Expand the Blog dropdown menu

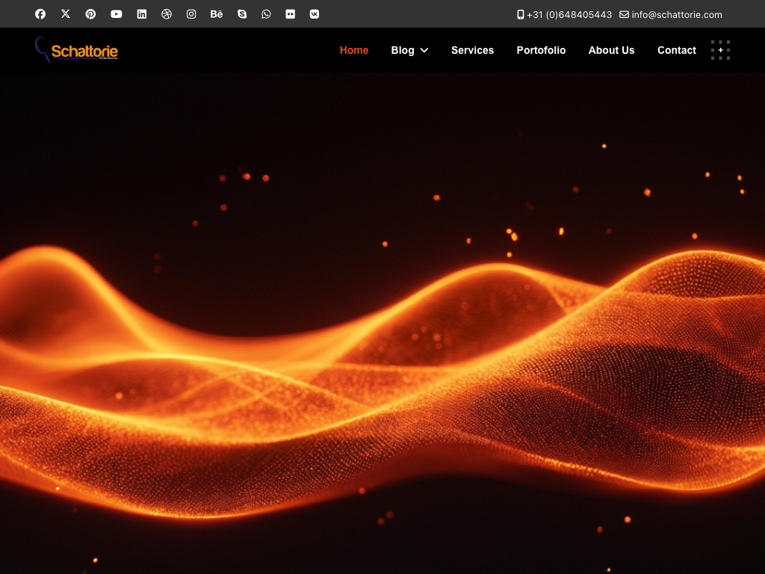(409, 50)
